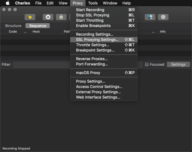Open External Proxy Settings...

click(104, 92)
